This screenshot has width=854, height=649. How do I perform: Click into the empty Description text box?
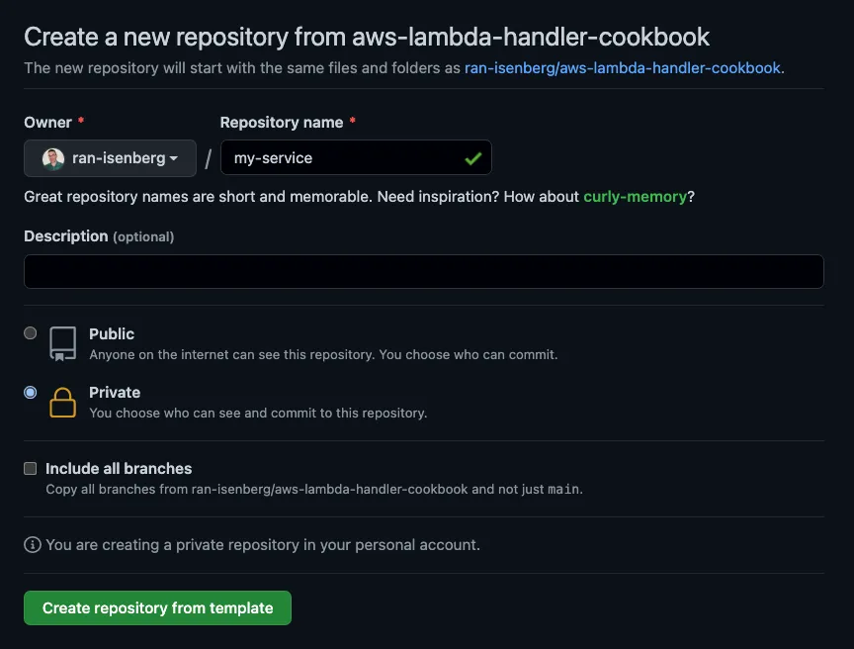[x=423, y=272]
